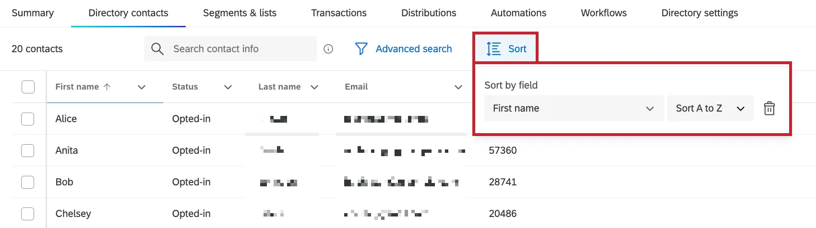816x228 pixels.
Task: Open the sort field First name dropdown
Action: pos(574,108)
